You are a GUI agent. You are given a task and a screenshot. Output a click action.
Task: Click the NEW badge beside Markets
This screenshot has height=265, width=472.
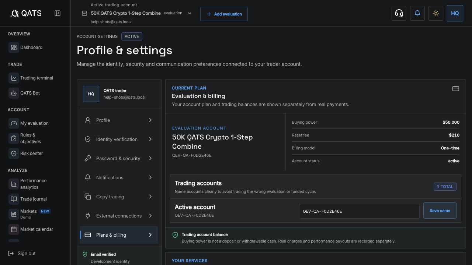(45, 211)
